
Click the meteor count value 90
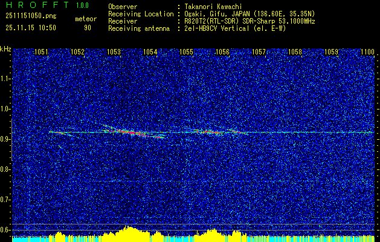pyautogui.click(x=88, y=28)
